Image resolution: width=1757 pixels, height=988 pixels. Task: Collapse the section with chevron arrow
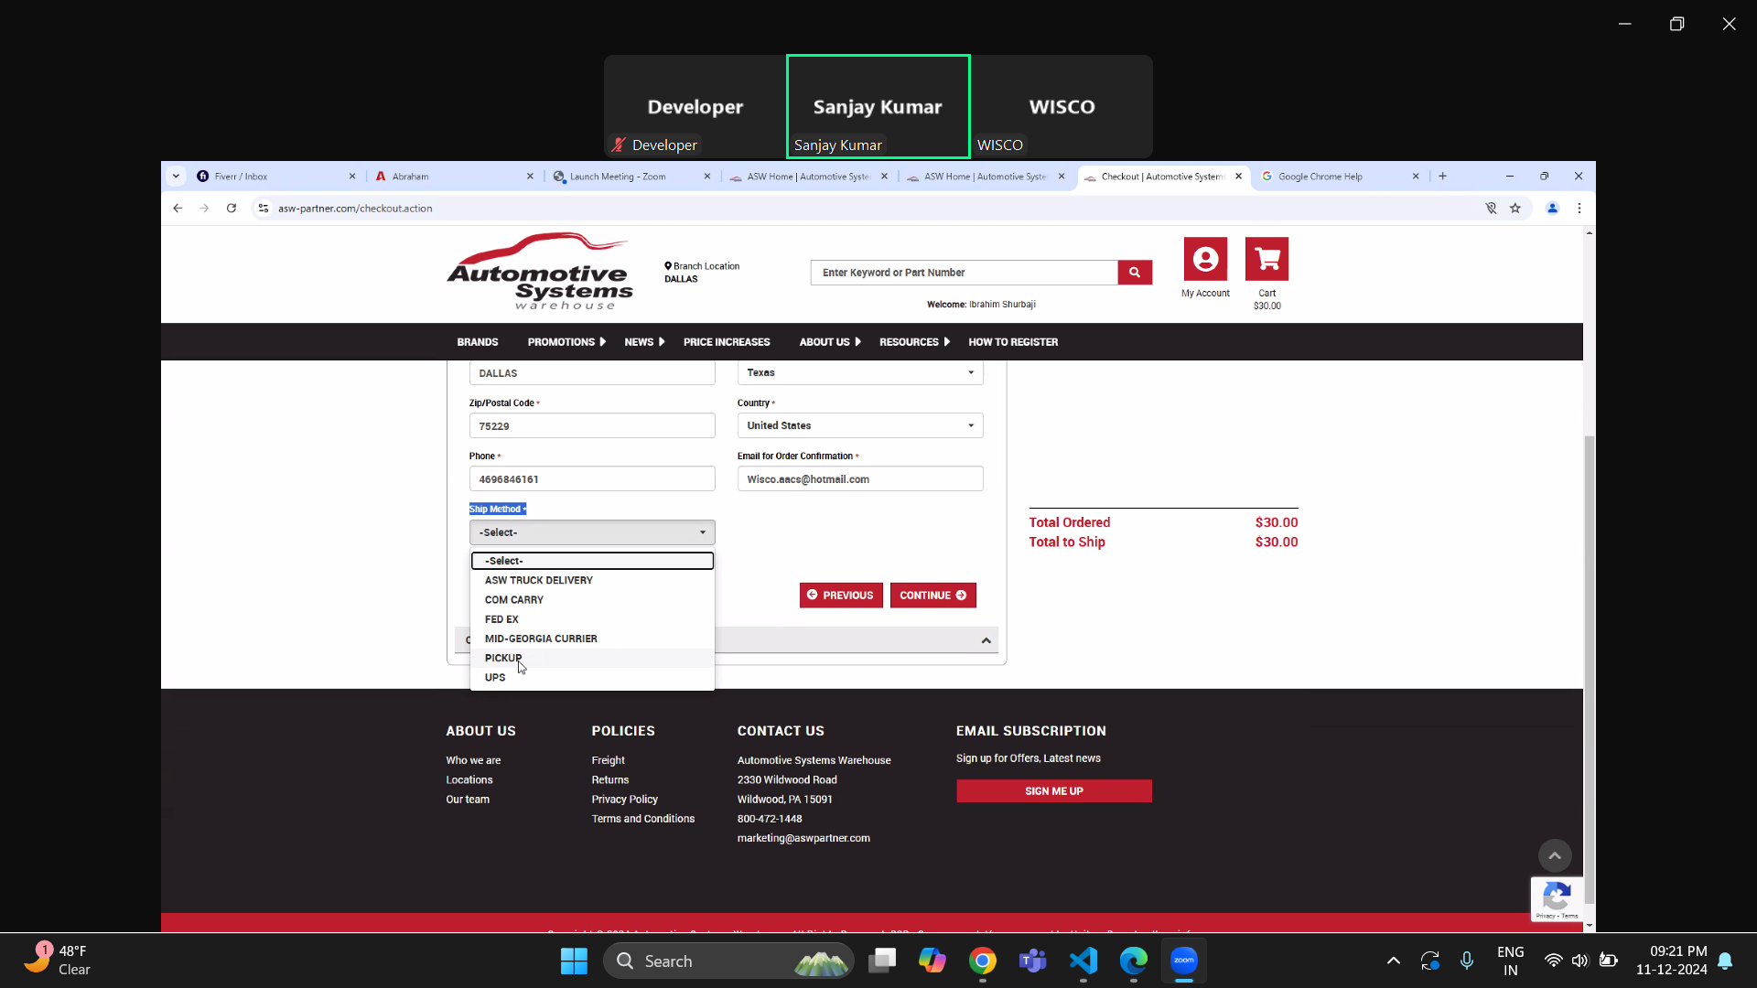coord(986,640)
